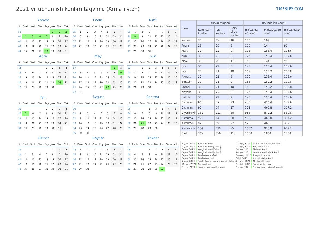Screen dimensions: 319x225
Task: Click the 'Konstitutsiya kuni' holiday entry
Action: (x=263, y=158)
